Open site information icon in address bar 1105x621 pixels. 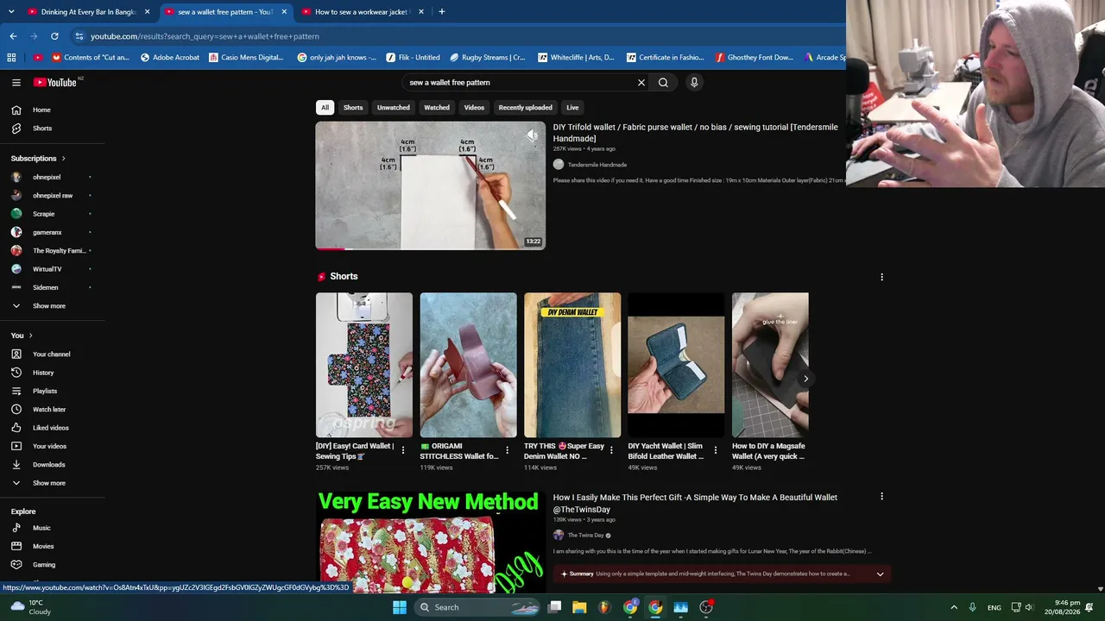coord(79,36)
